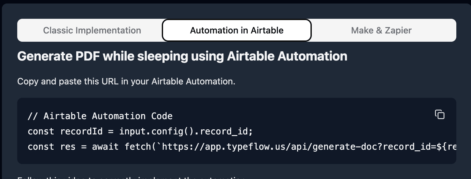Click the 'await' keyword in the code

[x=105, y=147]
